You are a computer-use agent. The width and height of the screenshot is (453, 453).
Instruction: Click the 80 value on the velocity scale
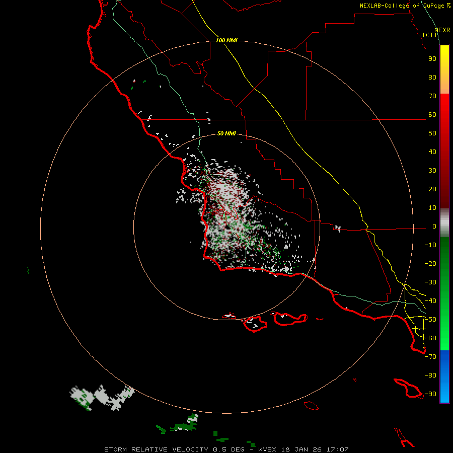coord(432,77)
